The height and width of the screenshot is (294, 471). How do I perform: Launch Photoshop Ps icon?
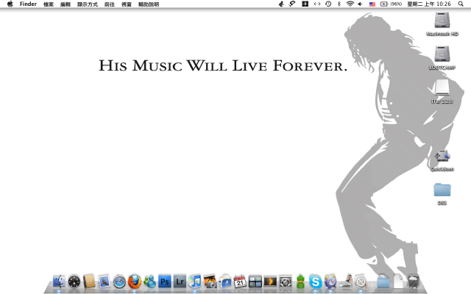point(165,282)
